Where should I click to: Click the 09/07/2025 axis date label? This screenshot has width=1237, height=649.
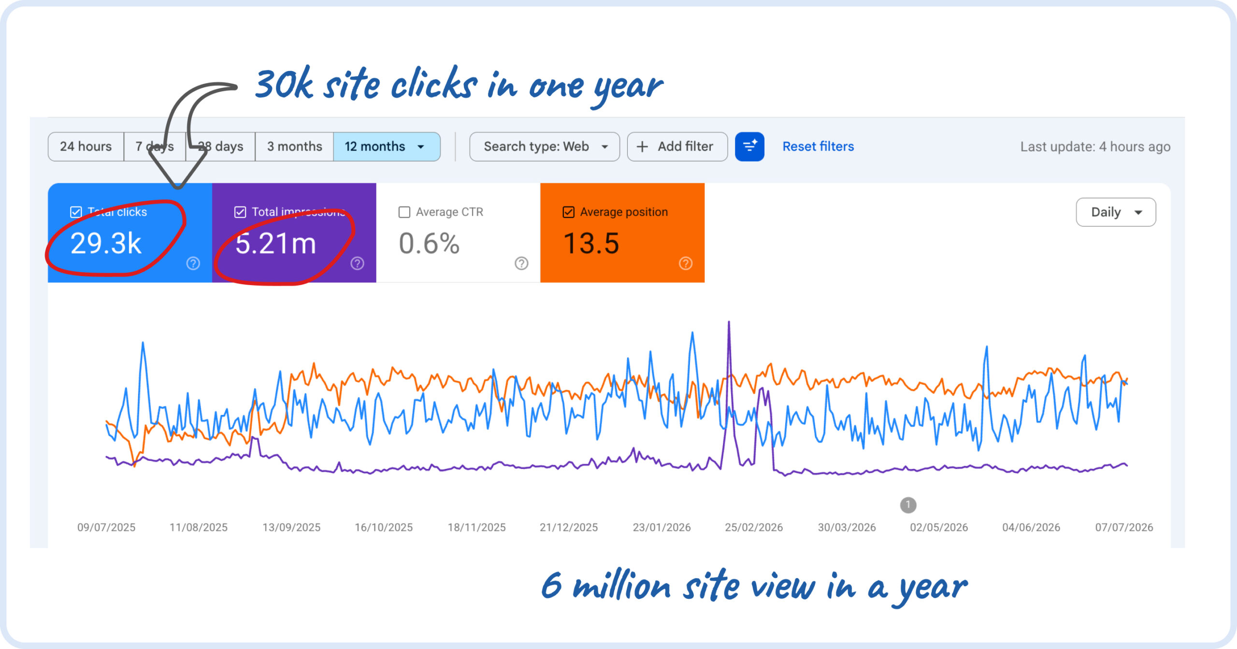click(106, 527)
